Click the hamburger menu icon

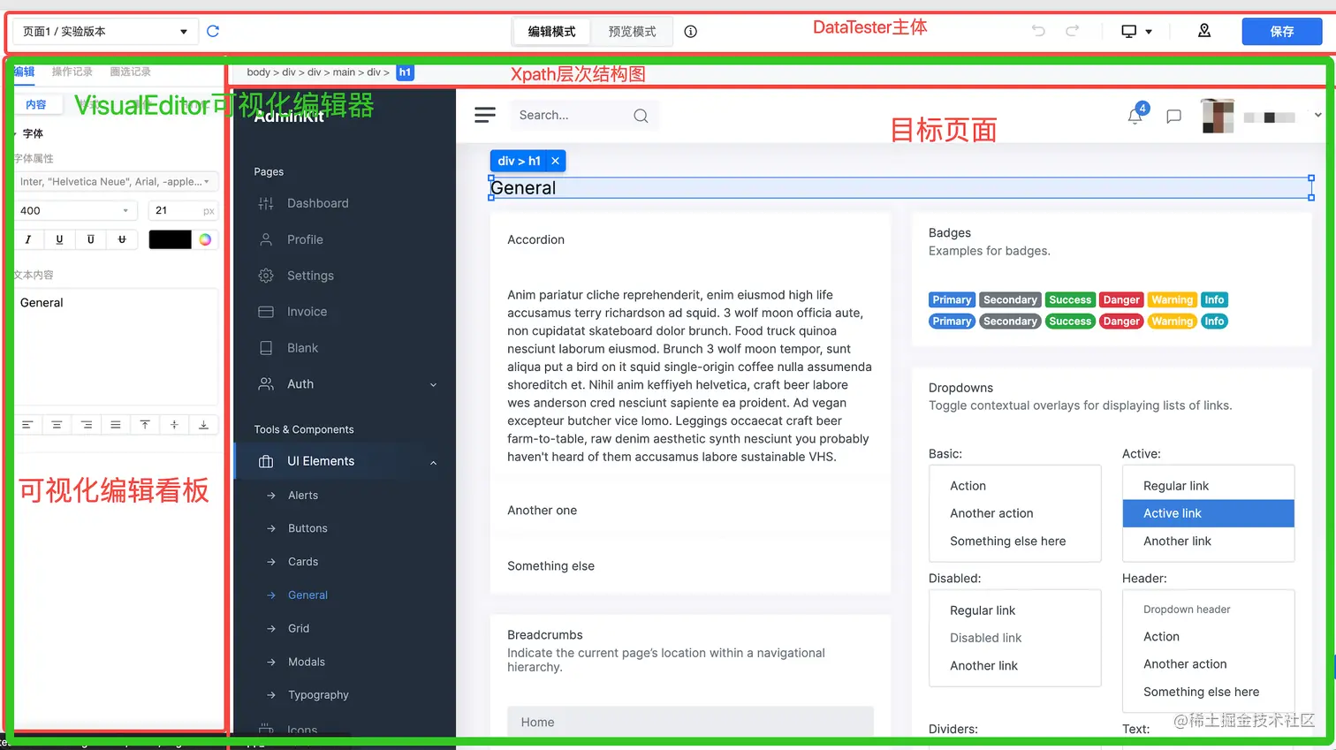485,115
